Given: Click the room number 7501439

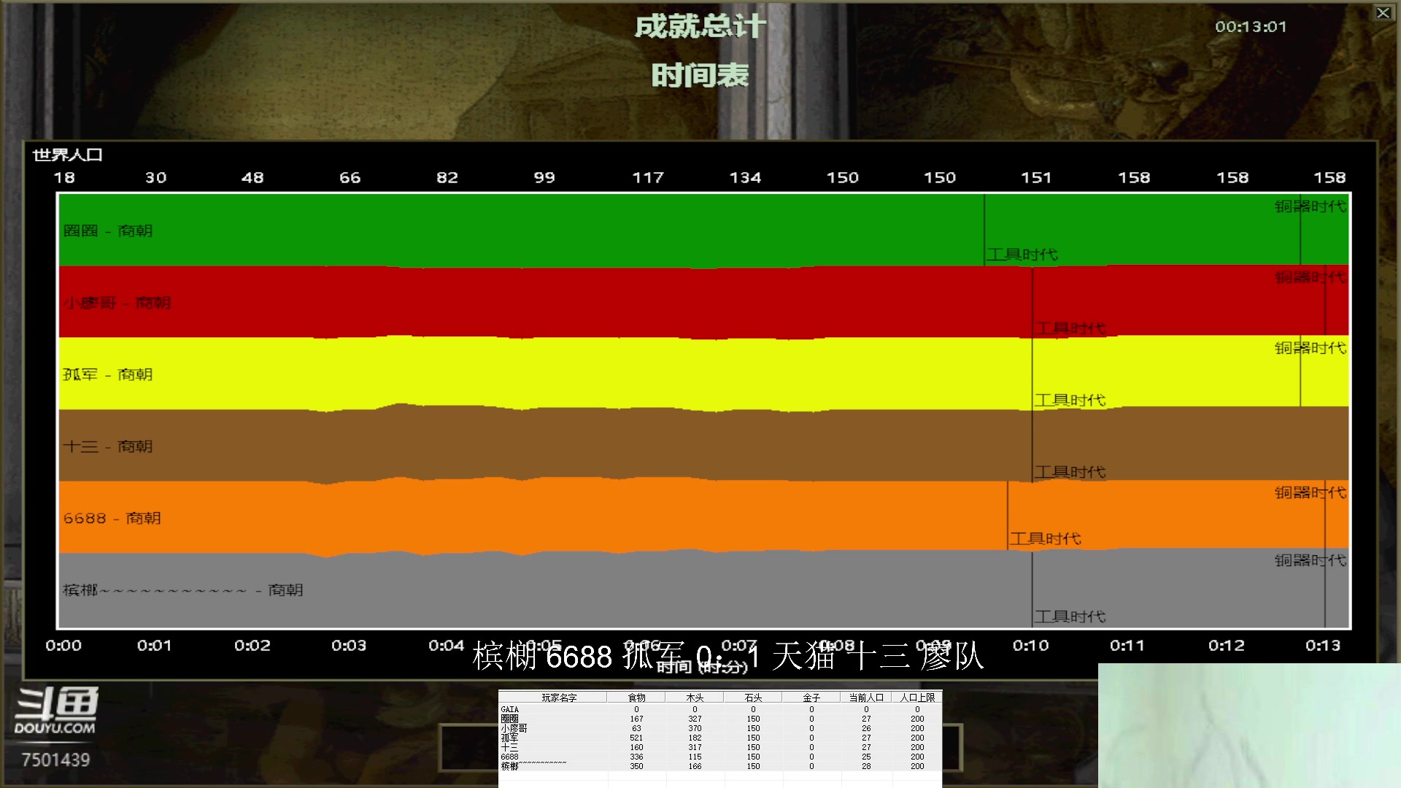Looking at the screenshot, I should coord(55,760).
